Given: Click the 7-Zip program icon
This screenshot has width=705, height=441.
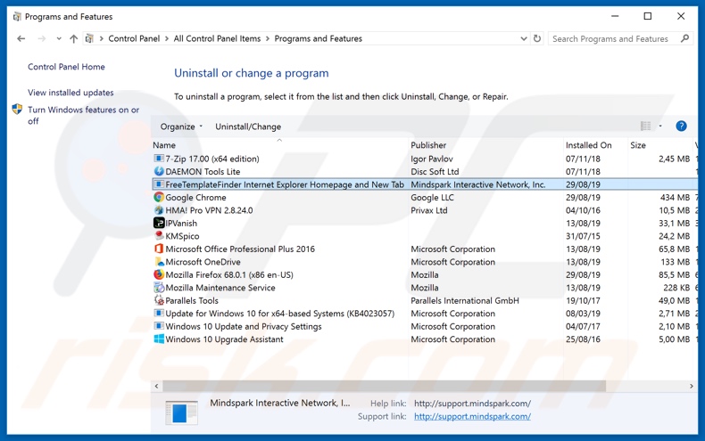Looking at the screenshot, I should 159,159.
